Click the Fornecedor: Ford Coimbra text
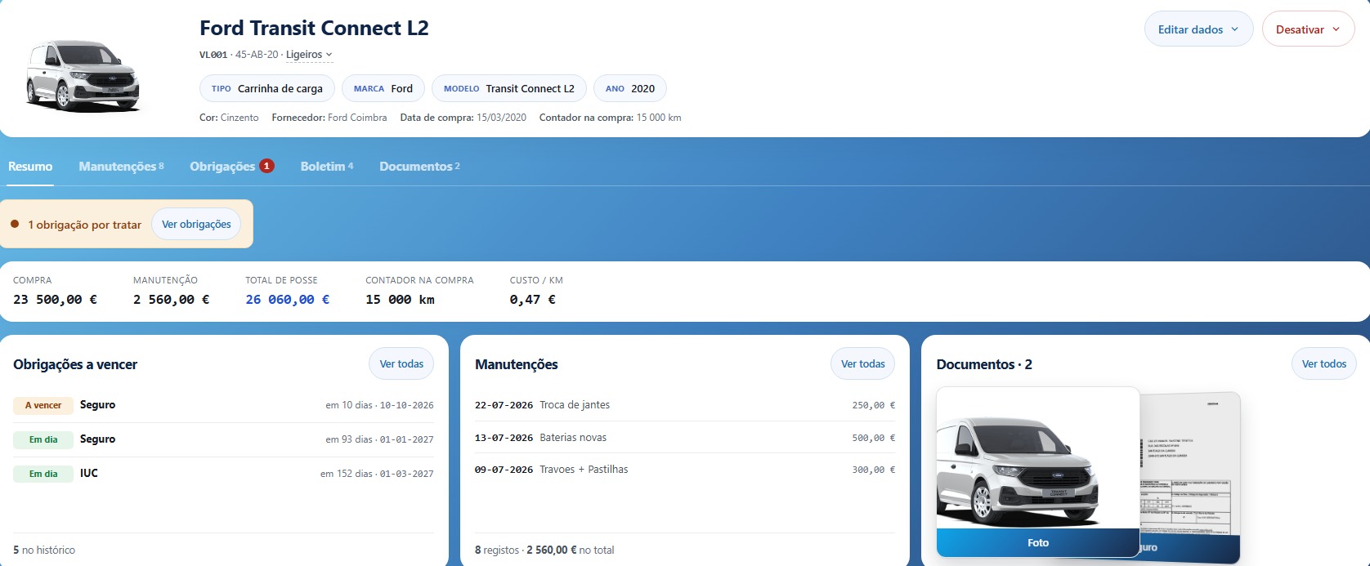Screen dimensions: 1370x566 pyautogui.click(x=329, y=118)
